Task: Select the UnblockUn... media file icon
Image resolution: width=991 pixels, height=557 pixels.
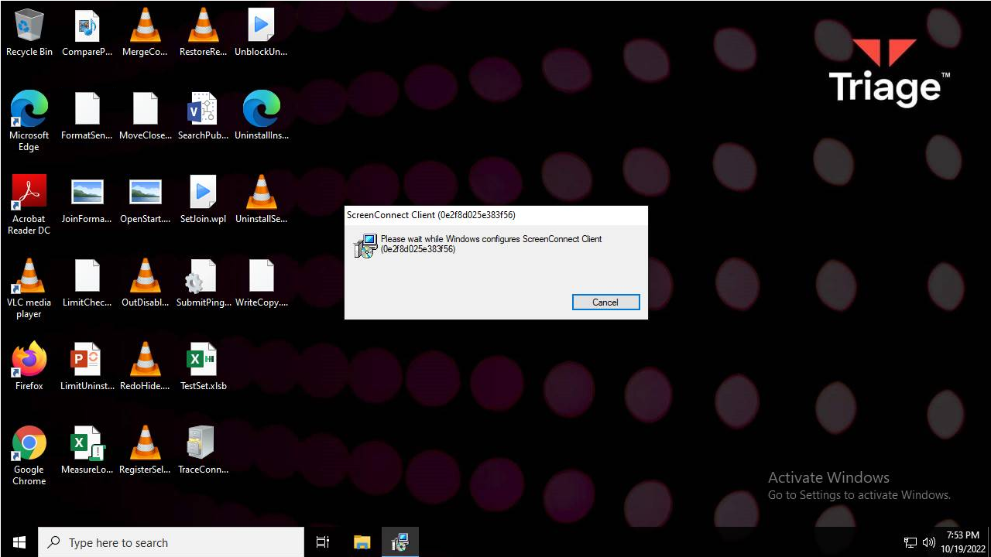Action: (261, 32)
